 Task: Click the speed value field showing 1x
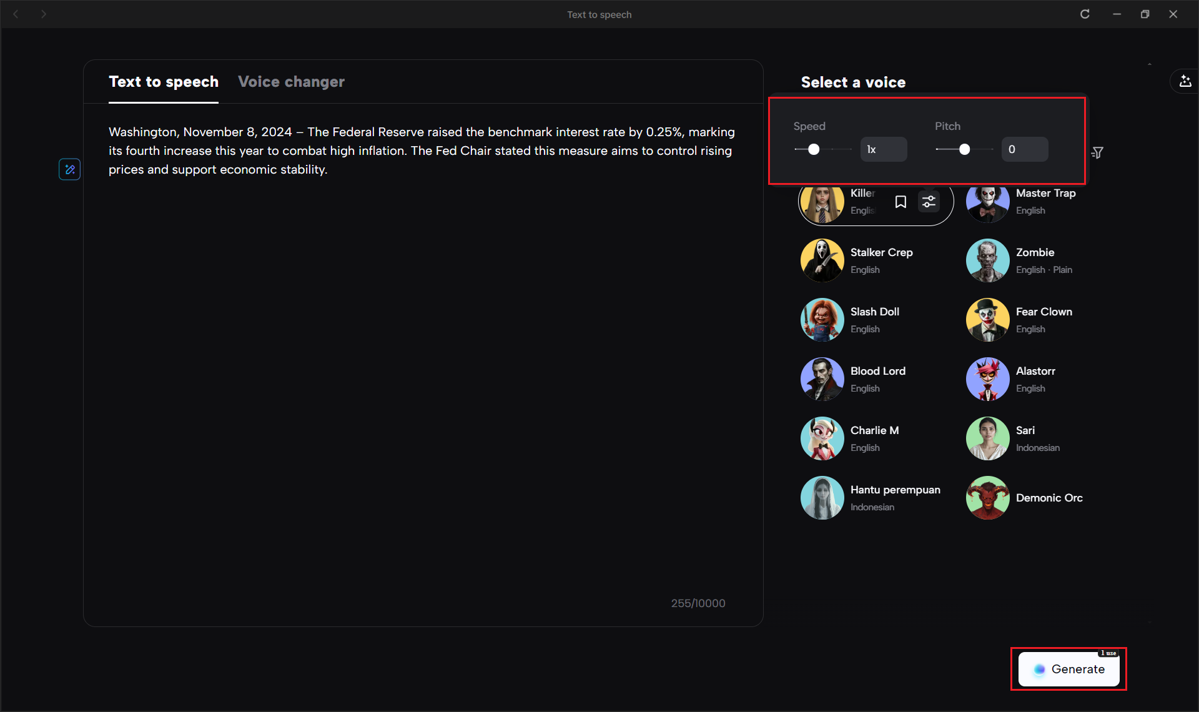tap(883, 149)
